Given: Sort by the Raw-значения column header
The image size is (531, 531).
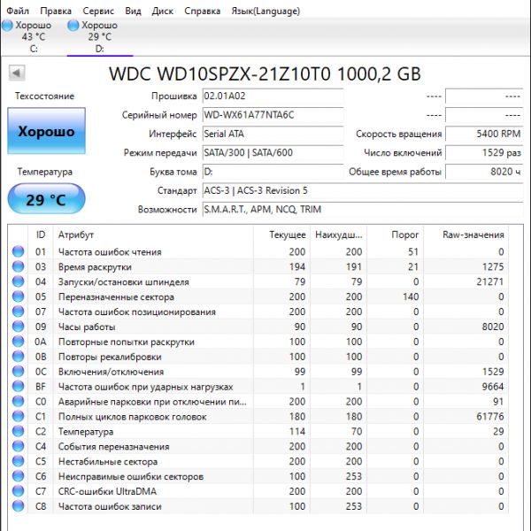Looking at the screenshot, I should (474, 235).
